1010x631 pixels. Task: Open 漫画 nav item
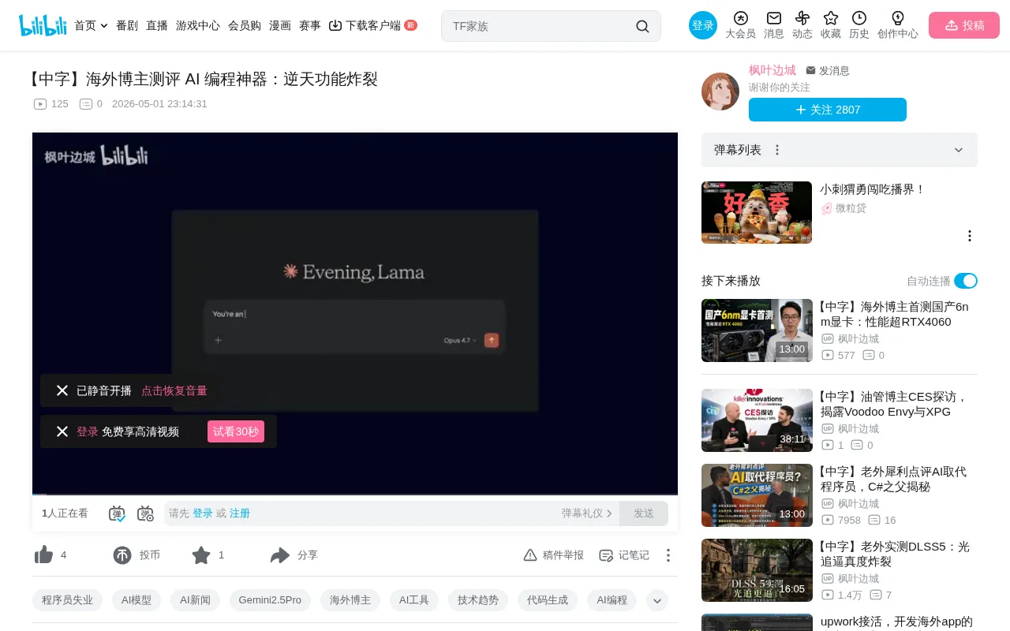[x=280, y=25]
